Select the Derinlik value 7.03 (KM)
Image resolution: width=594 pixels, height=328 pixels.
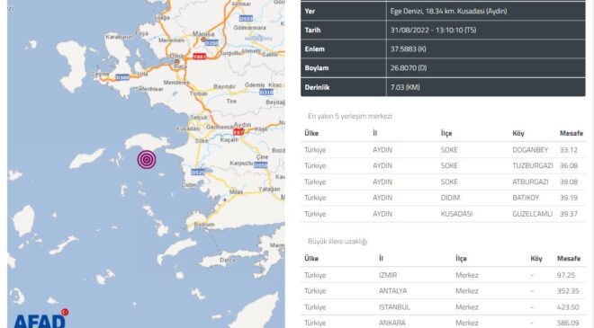(405, 87)
